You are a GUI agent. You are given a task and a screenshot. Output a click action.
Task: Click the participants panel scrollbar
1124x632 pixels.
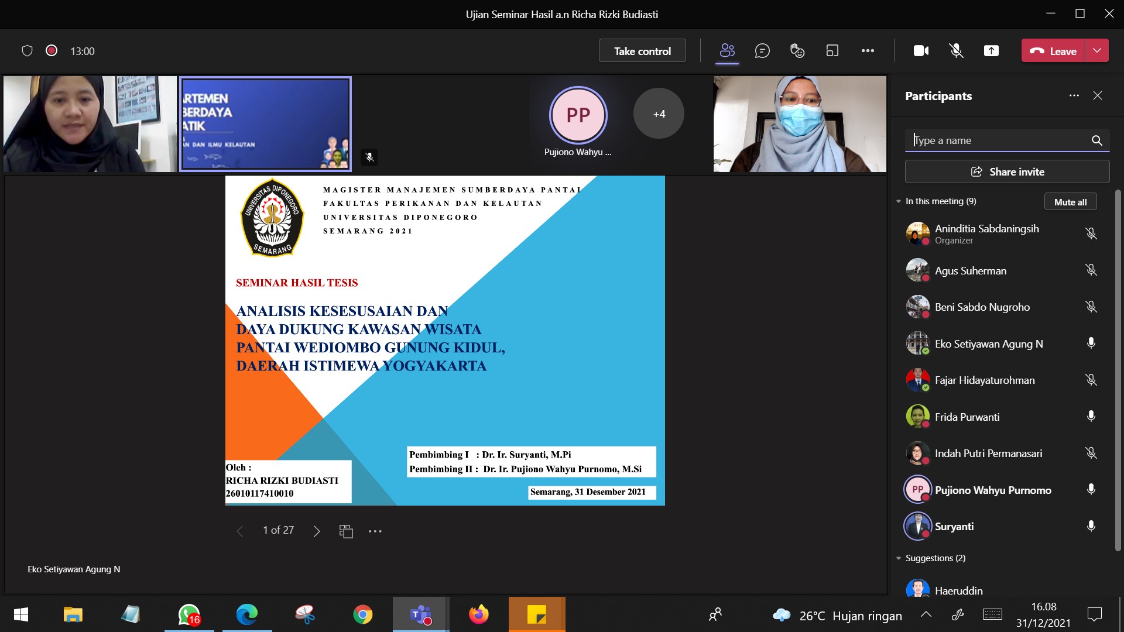coord(1118,369)
